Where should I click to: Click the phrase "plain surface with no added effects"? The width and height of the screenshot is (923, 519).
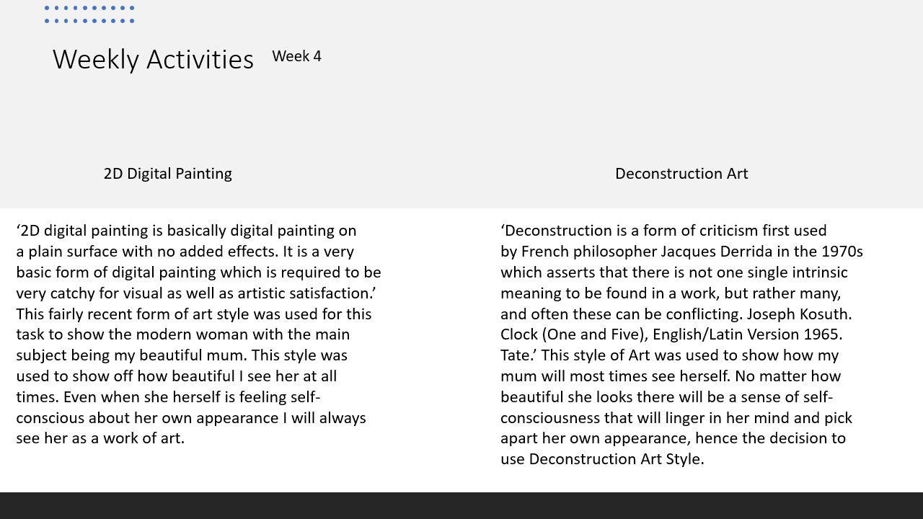point(153,252)
